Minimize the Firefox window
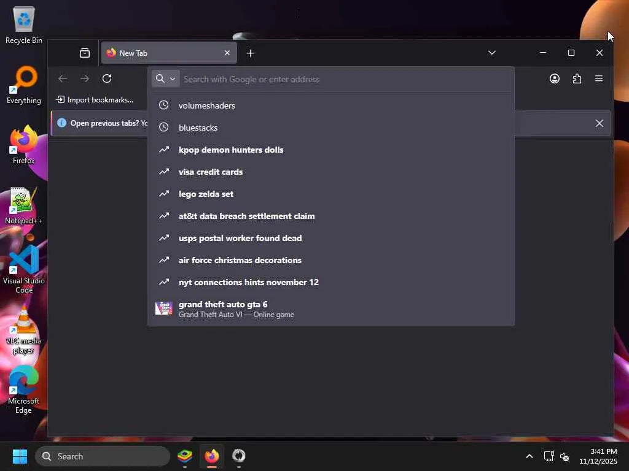The image size is (629, 471). (543, 53)
